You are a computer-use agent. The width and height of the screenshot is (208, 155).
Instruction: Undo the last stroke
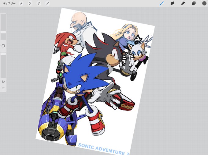(x=3, y=82)
